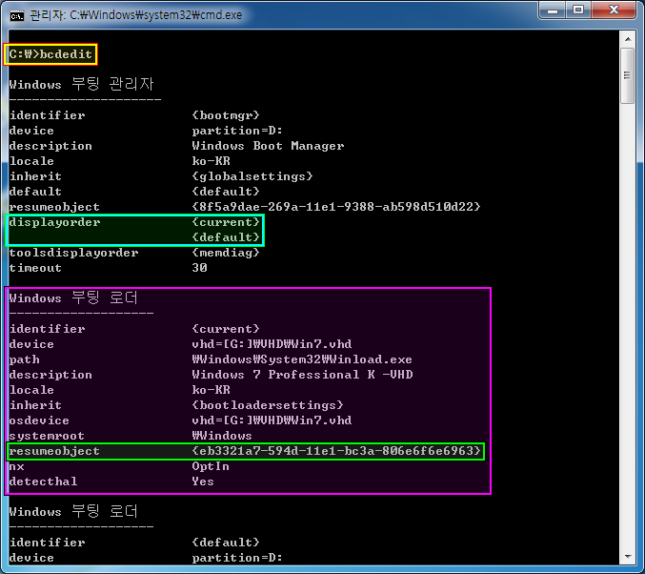
Task: Click the '{bootmgr}' identifier value
Action: (226, 114)
